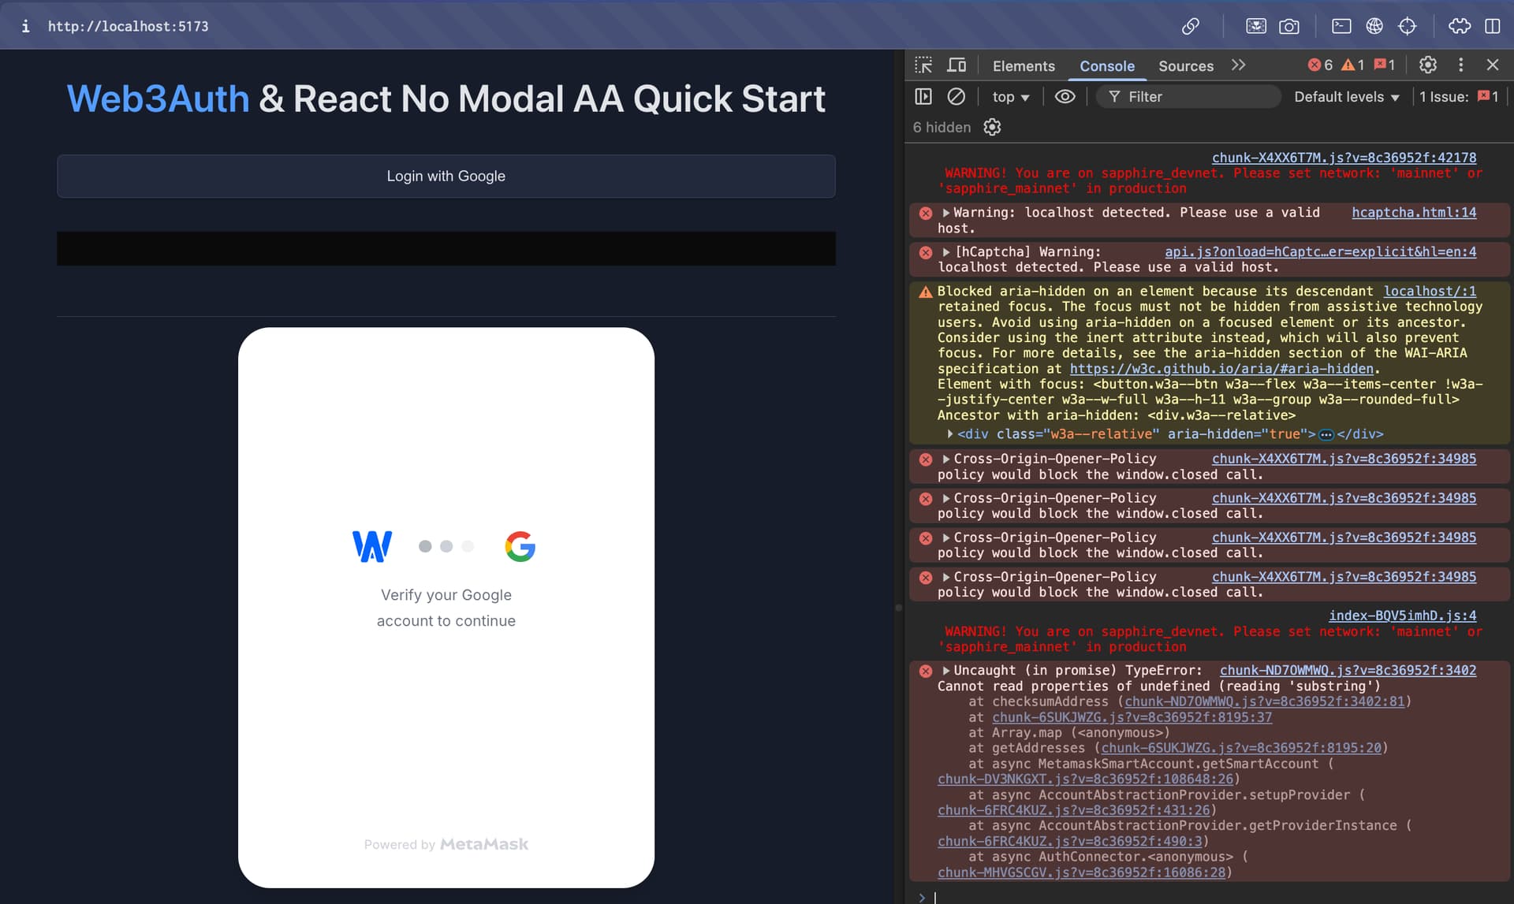Close the DevTools panel
This screenshot has height=904, width=1514.
coord(1493,65)
